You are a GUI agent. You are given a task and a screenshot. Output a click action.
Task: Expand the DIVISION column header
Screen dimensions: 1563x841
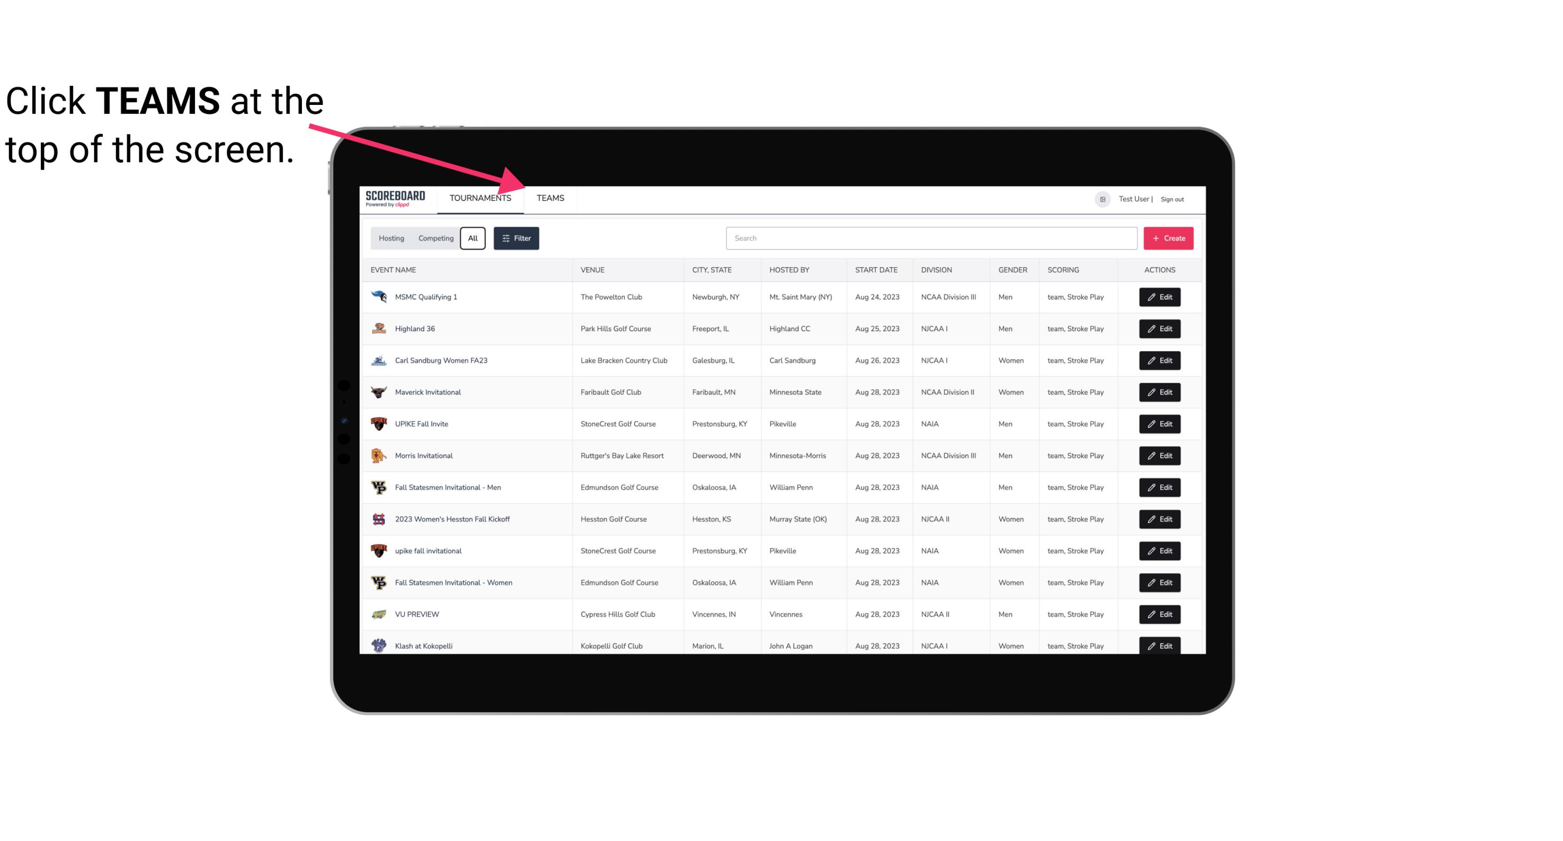coord(936,269)
